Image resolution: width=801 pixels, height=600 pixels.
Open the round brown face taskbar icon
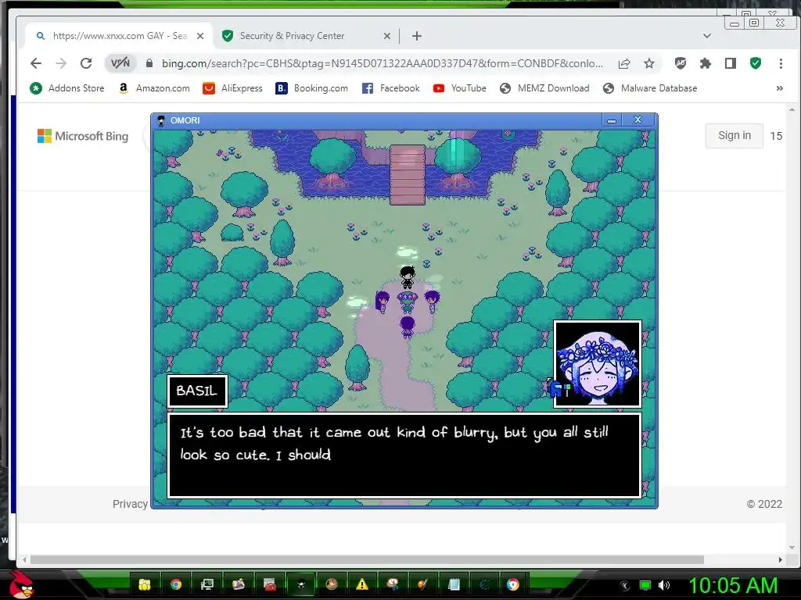coord(332,584)
